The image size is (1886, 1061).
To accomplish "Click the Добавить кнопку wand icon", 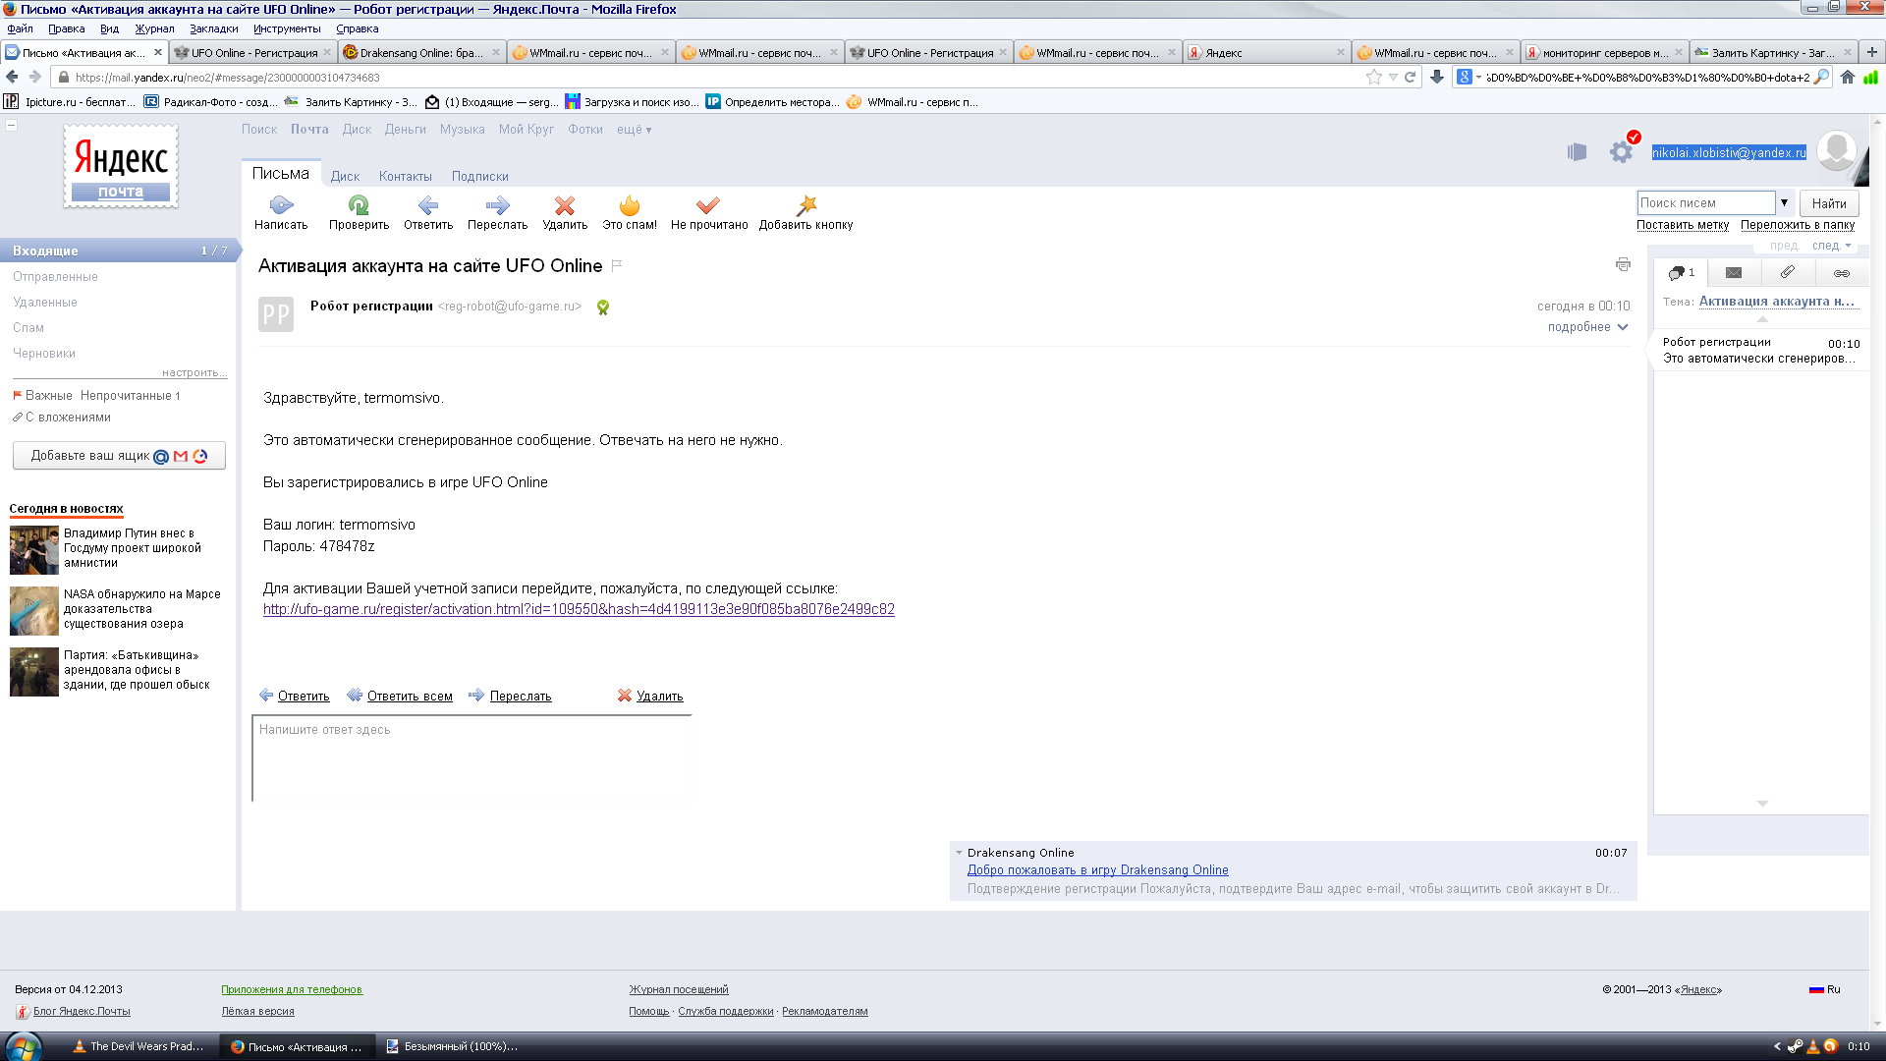I will 806,205.
